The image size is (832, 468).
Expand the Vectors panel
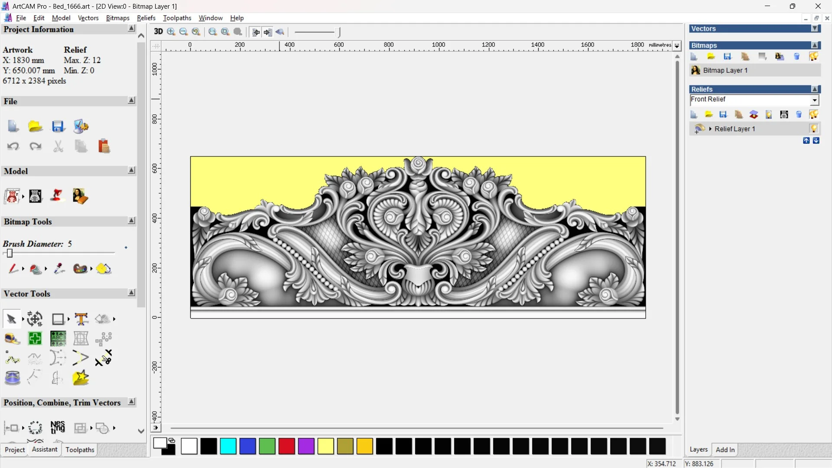[x=815, y=29]
